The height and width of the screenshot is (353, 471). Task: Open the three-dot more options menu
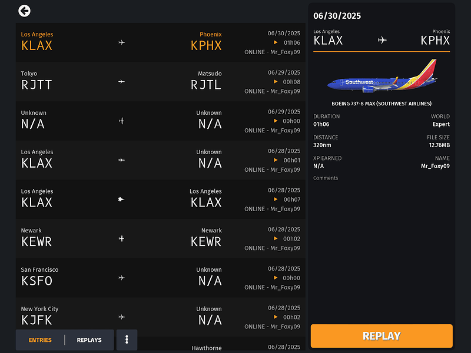point(127,340)
